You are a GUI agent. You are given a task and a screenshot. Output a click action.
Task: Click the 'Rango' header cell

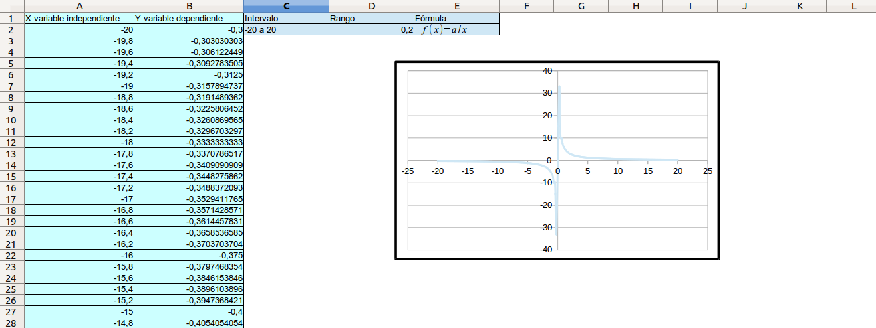click(371, 18)
